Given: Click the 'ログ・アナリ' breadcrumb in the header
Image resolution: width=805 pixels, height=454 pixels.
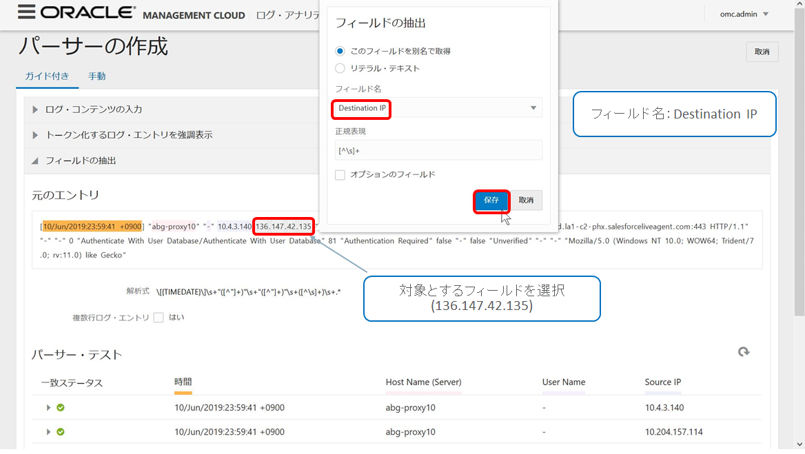Looking at the screenshot, I should pos(287,15).
